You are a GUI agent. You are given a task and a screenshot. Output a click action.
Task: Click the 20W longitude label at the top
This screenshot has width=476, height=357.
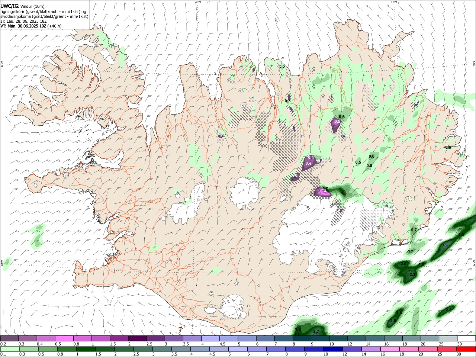point(198,2)
